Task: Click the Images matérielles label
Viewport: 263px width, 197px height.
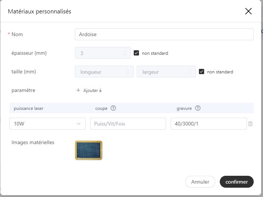Action: (33, 142)
